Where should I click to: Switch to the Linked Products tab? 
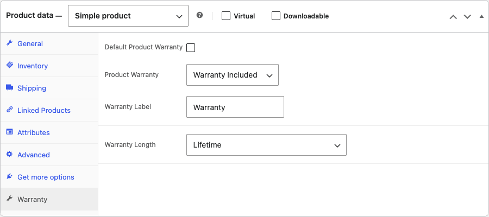49,110
